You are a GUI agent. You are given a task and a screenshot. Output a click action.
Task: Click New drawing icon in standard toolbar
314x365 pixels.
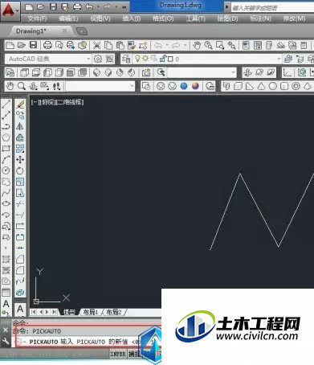click(x=10, y=45)
